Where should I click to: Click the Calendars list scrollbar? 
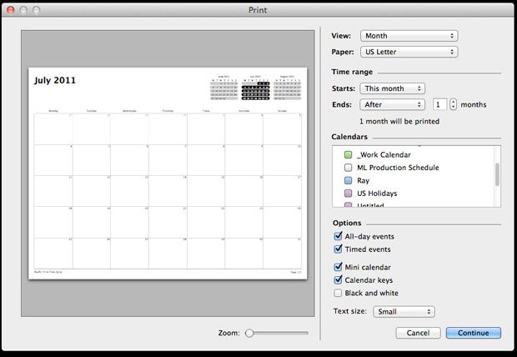tap(497, 173)
